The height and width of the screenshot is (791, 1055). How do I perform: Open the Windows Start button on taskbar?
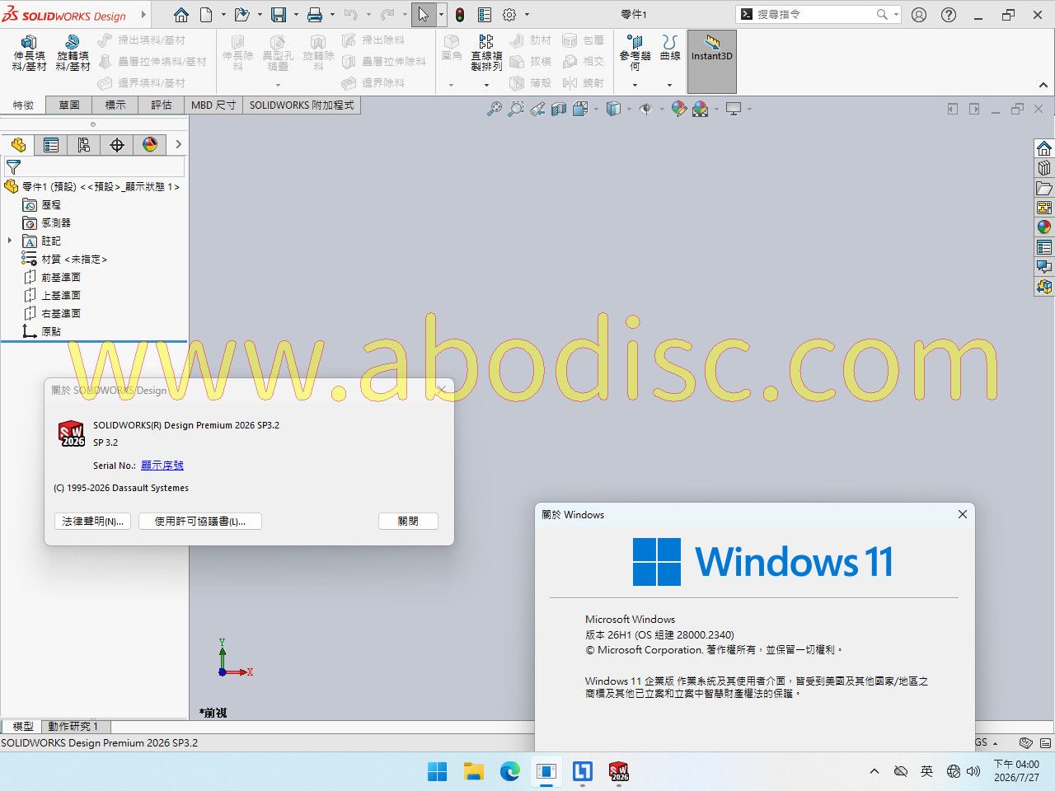pos(438,771)
